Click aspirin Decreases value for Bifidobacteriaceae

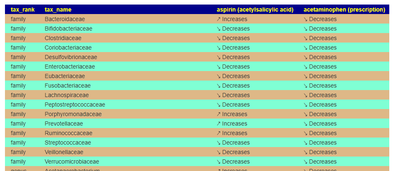point(233,28)
